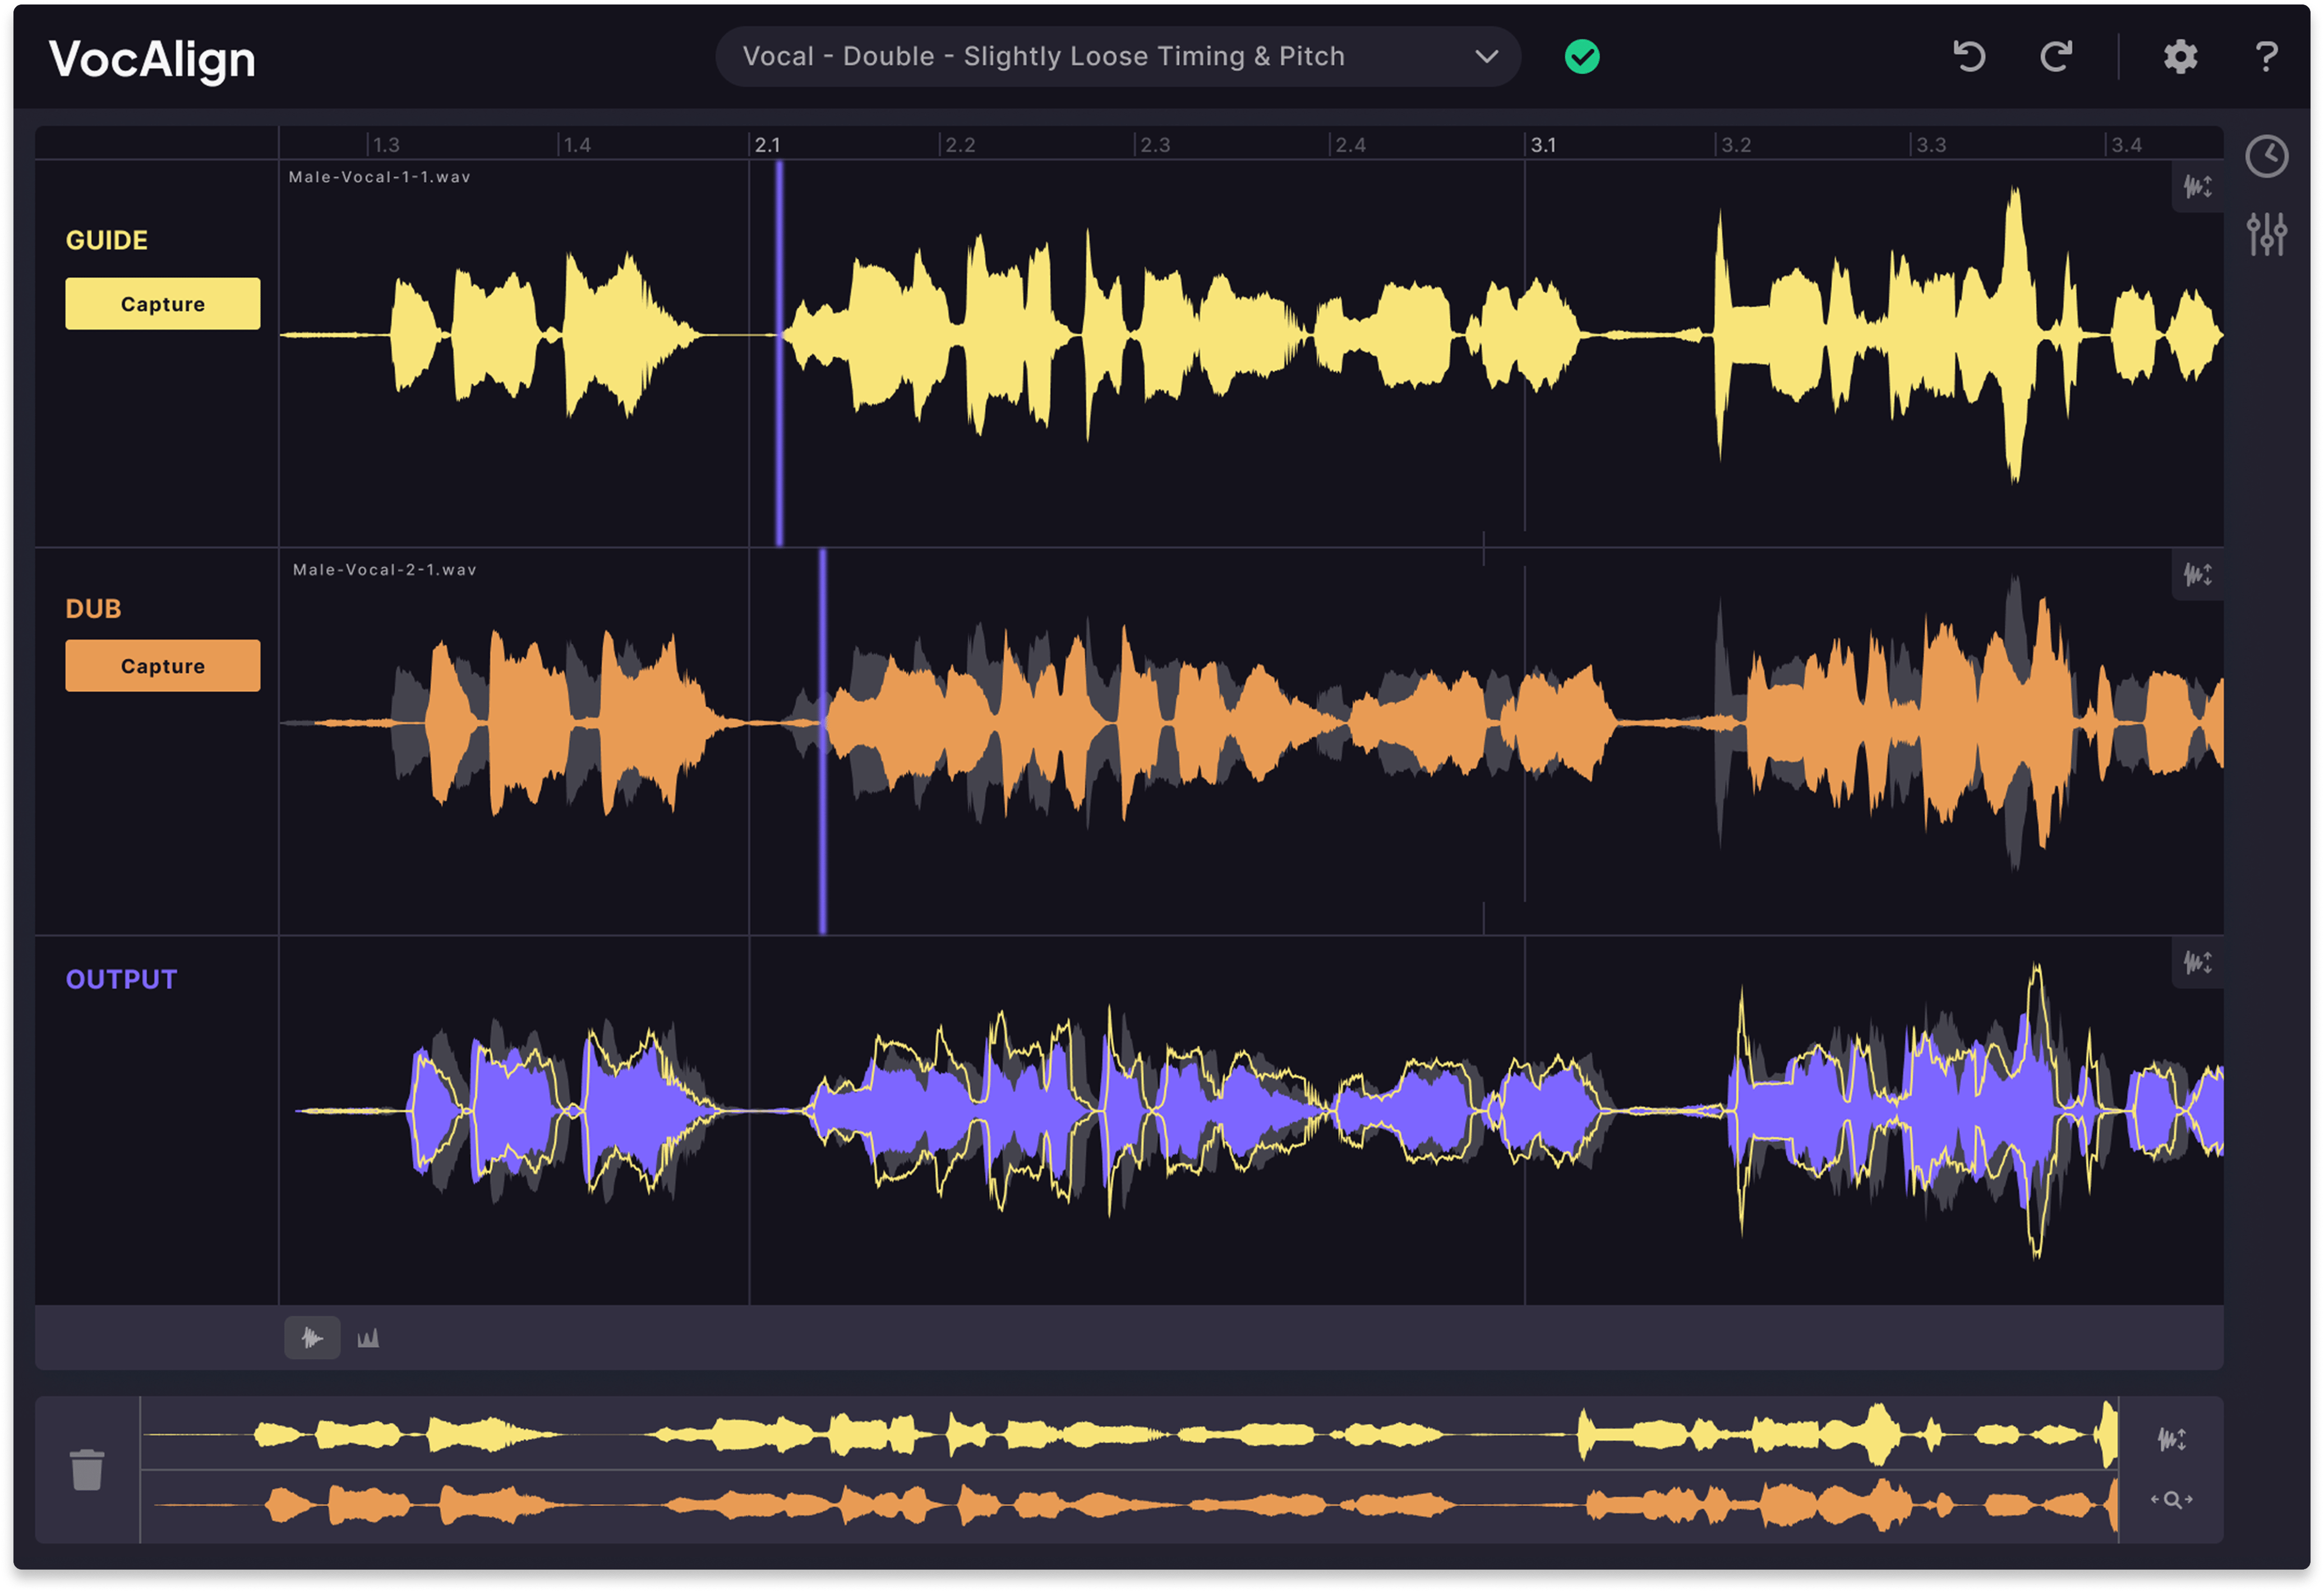
Task: Click the redo arrow icon
Action: [2056, 57]
